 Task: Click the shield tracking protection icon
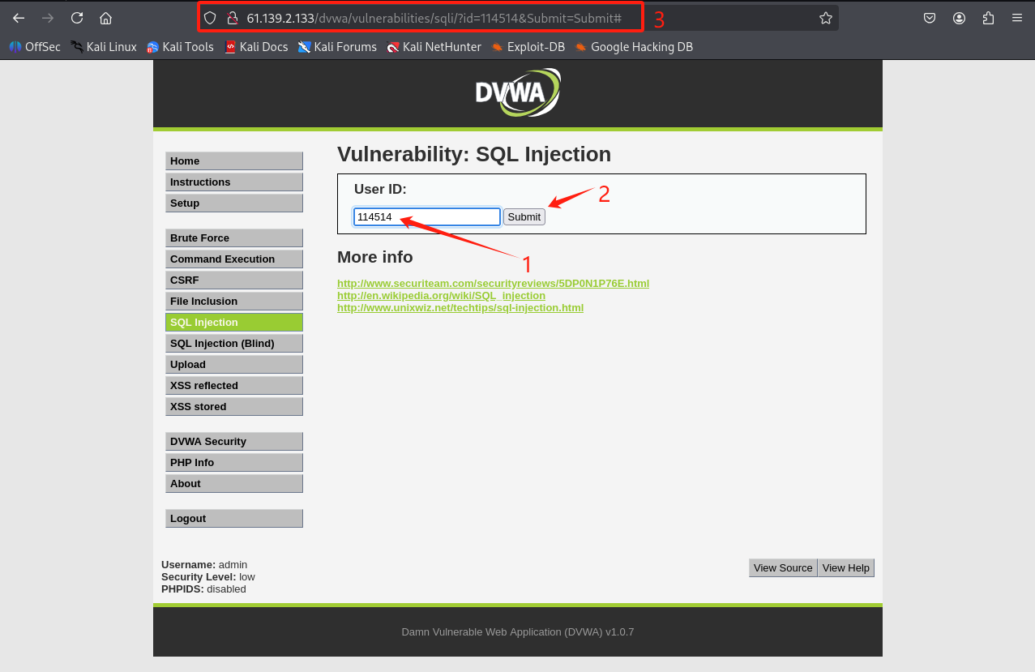210,18
